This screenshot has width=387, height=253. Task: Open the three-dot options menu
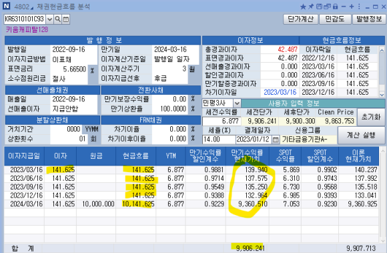359,7
